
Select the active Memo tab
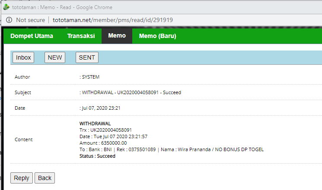(117, 36)
